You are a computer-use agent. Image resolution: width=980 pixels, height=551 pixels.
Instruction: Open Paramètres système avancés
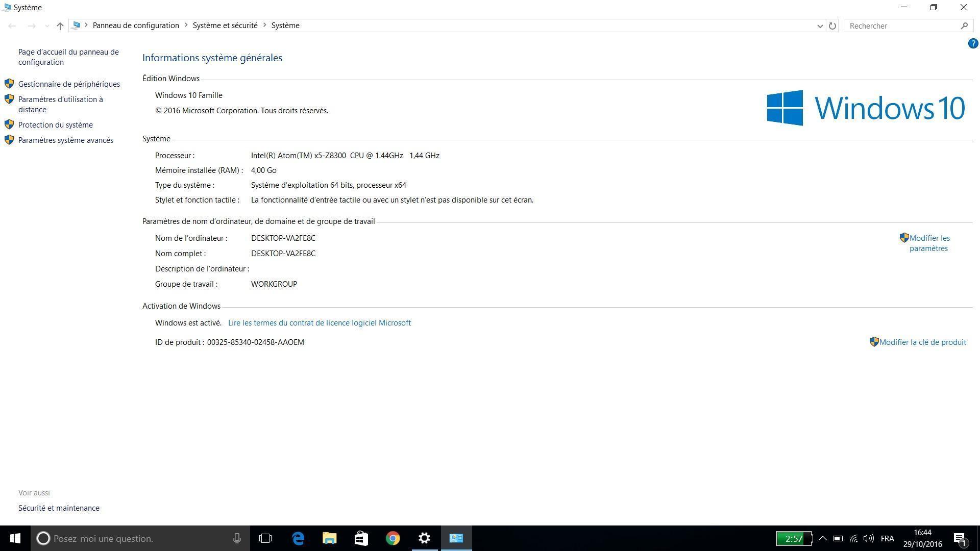pos(66,140)
